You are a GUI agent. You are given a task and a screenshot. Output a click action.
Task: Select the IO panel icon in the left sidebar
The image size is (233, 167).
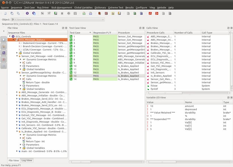(3, 59)
